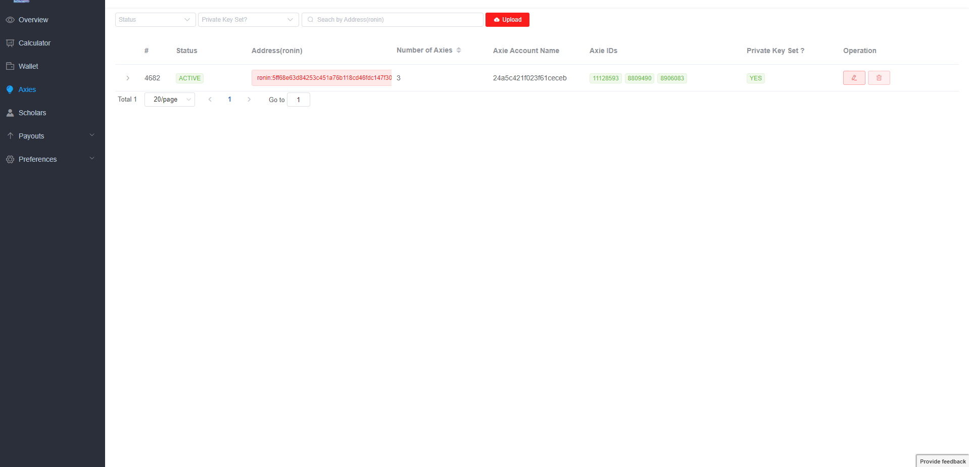
Task: Open the Status filter dropdown
Action: pos(155,20)
